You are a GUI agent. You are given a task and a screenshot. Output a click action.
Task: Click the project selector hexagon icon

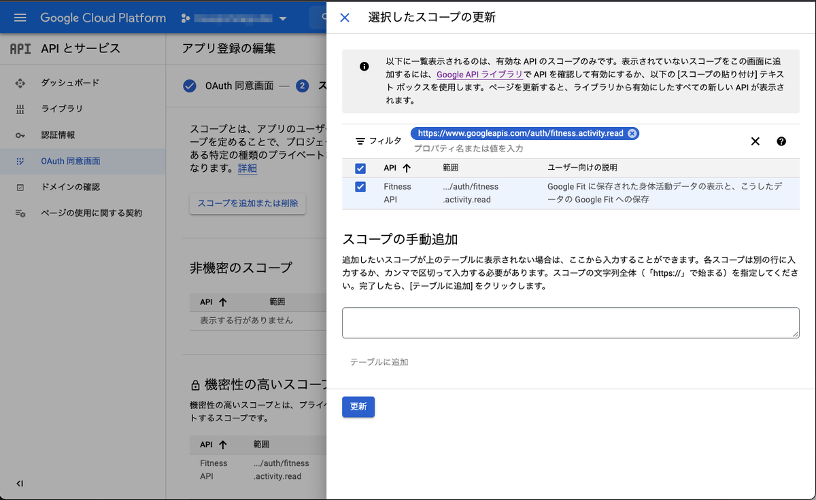[x=186, y=18]
